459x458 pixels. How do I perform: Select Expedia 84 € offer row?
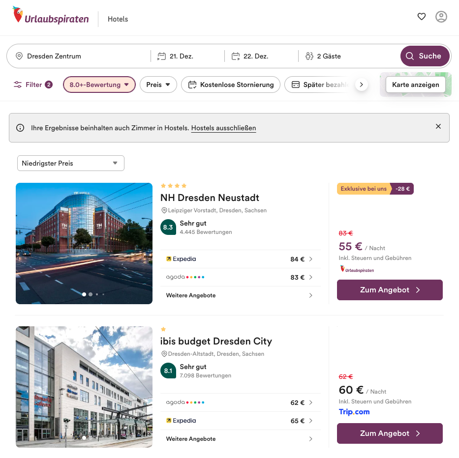pos(240,259)
